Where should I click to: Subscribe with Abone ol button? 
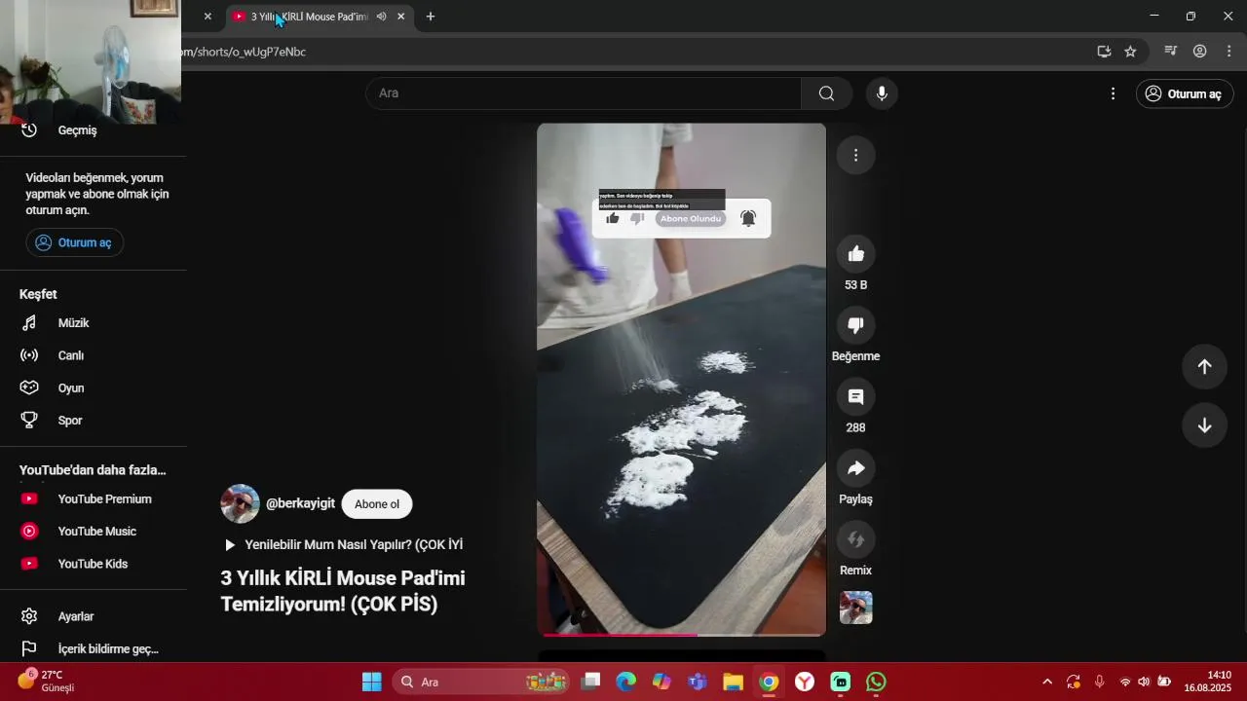coord(377,504)
